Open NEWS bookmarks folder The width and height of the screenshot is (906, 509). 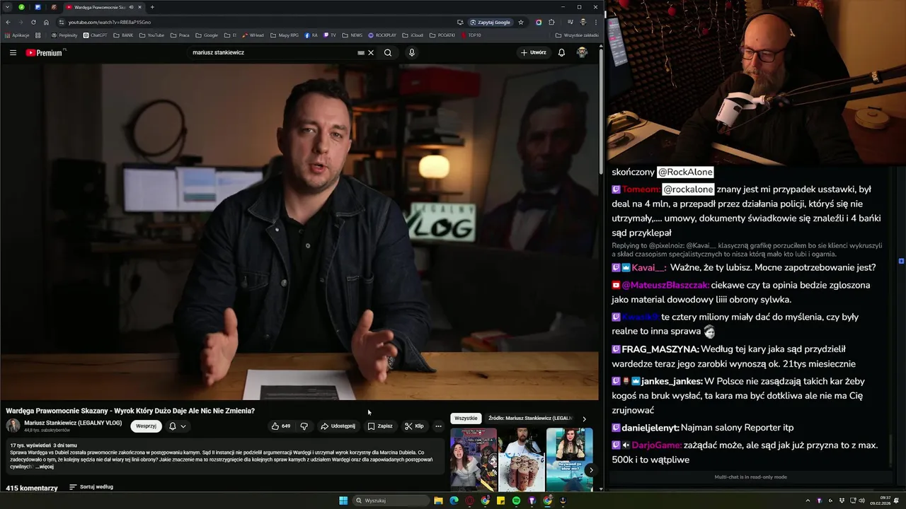tap(352, 35)
